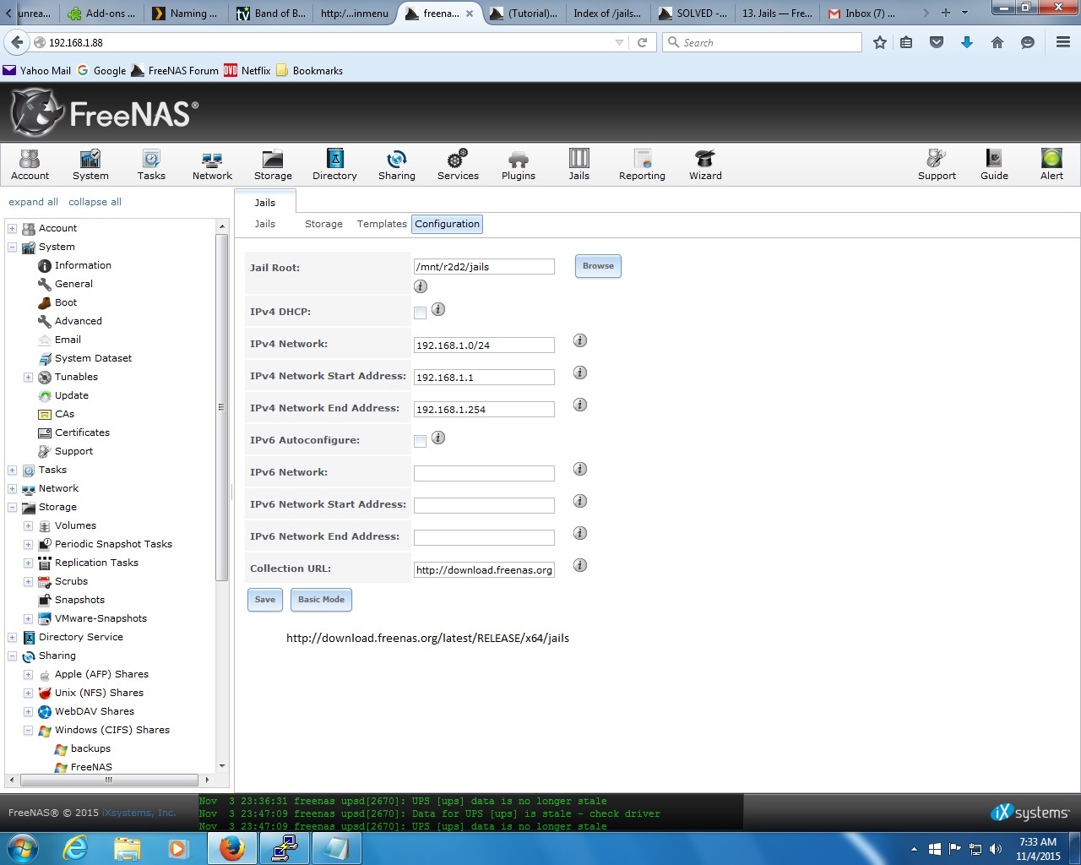Screen dimensions: 1081x865
Task: Click the collapse all link
Action: (95, 202)
